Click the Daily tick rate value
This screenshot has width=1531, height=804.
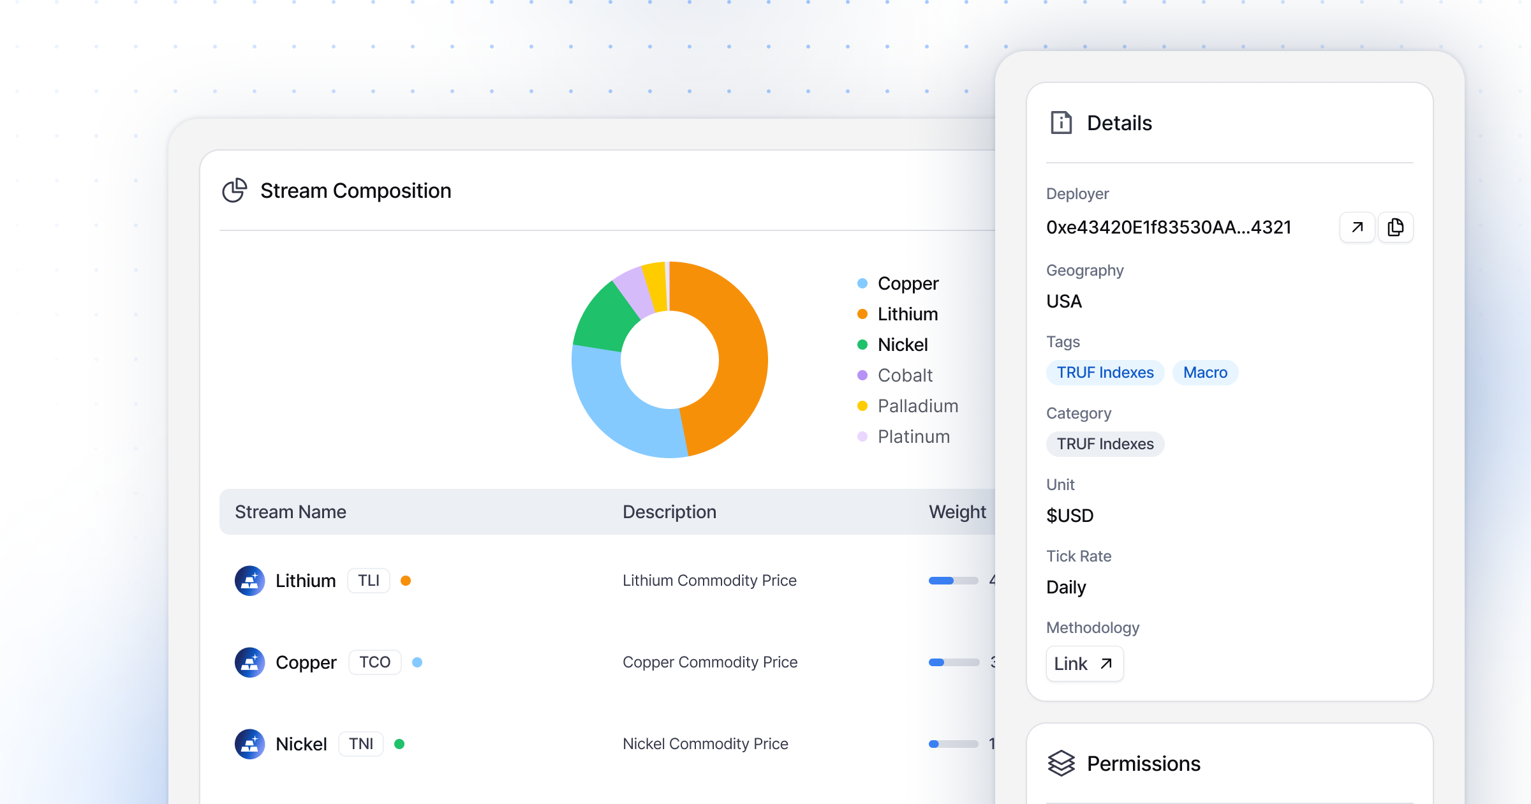click(x=1066, y=587)
